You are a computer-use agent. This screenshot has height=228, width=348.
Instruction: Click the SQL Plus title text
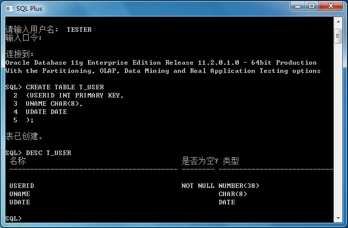tap(29, 9)
